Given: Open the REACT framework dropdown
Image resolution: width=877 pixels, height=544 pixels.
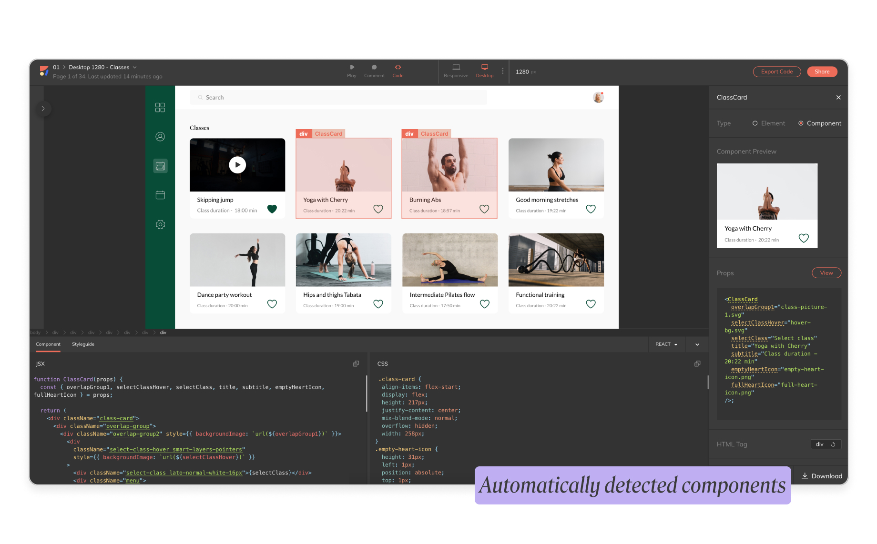Looking at the screenshot, I should [x=666, y=344].
